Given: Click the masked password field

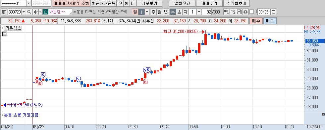Looking at the screenshot, I should 41,3.
